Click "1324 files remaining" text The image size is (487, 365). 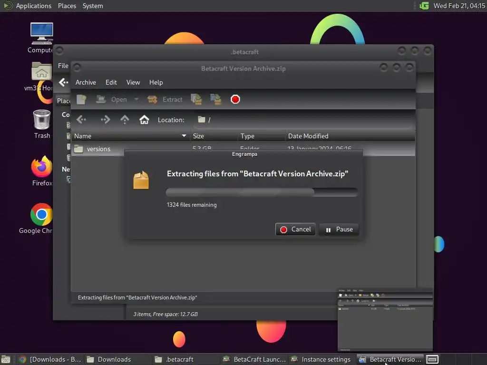coord(192,205)
